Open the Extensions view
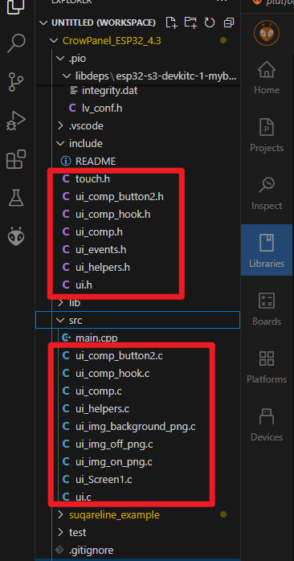The image size is (294, 561). click(16, 159)
